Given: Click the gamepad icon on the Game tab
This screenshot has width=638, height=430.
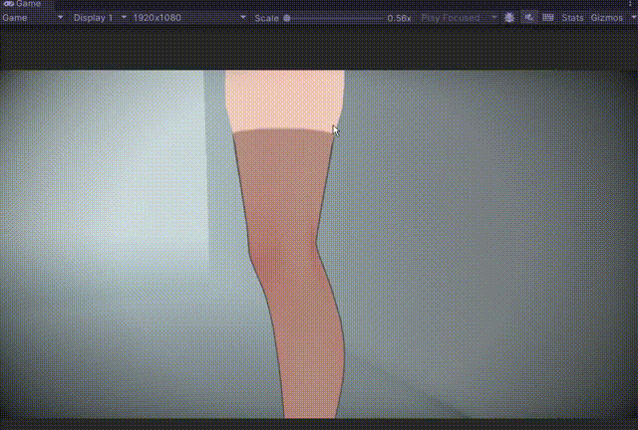Looking at the screenshot, I should [8, 4].
